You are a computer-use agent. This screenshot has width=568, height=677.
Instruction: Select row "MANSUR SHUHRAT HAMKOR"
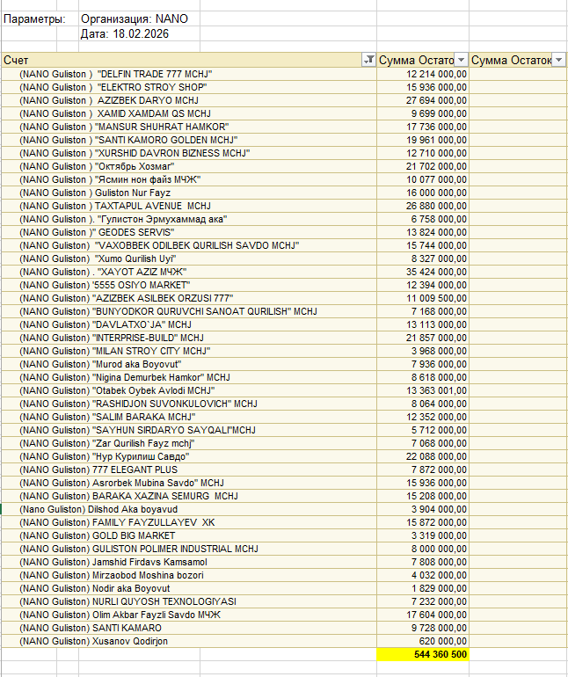[x=189, y=127]
